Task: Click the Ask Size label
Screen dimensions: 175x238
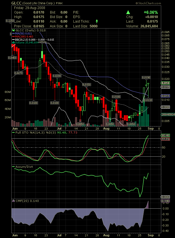Action: tap(56, 26)
